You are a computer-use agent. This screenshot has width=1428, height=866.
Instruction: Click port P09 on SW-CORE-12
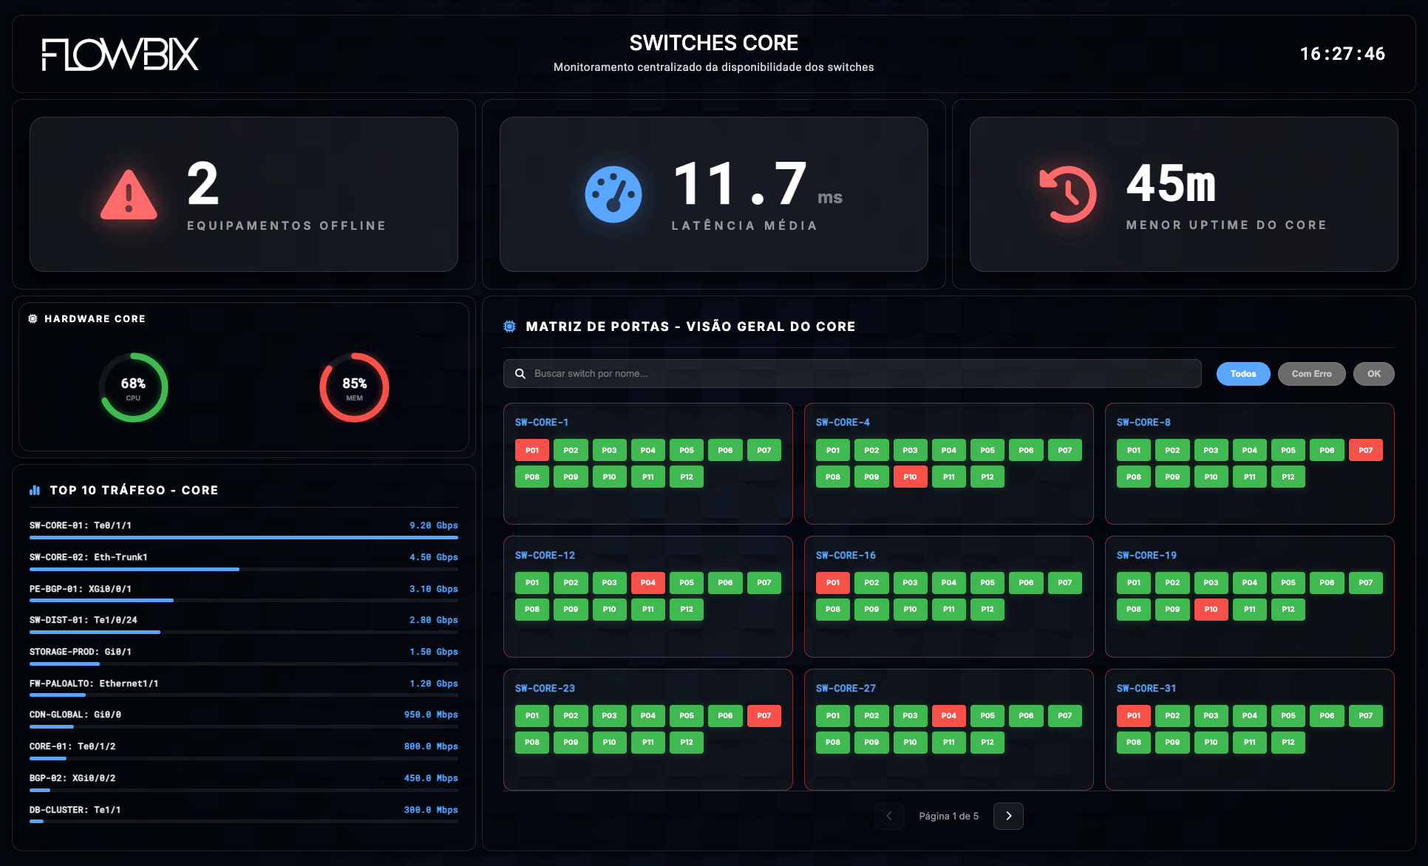(x=571, y=610)
